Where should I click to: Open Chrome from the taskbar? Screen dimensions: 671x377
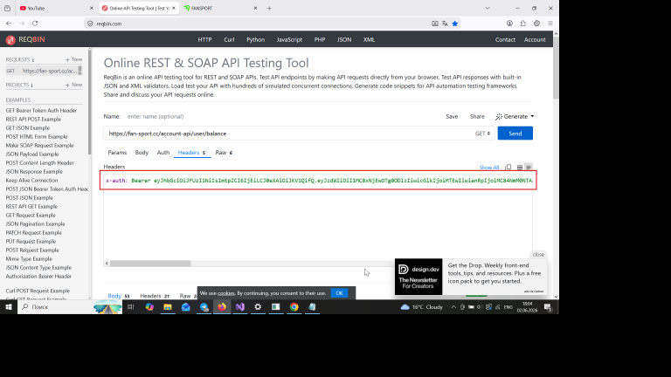[x=294, y=307]
